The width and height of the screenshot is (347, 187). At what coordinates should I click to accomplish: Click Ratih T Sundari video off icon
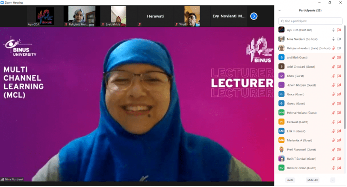339,159
